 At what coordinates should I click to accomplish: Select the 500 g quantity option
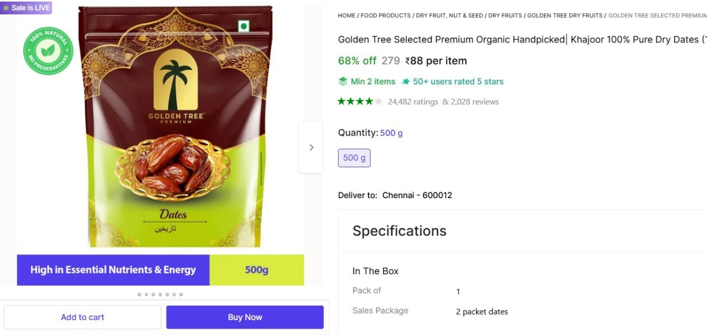tap(354, 158)
